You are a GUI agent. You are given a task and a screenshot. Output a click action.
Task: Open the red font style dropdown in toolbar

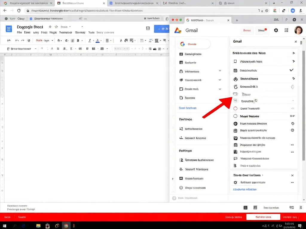pos(45,41)
